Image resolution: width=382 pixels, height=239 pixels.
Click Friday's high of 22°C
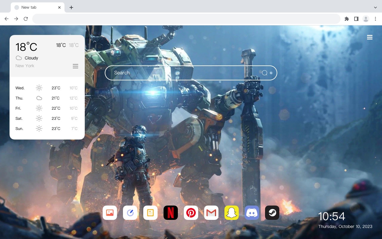click(x=56, y=108)
